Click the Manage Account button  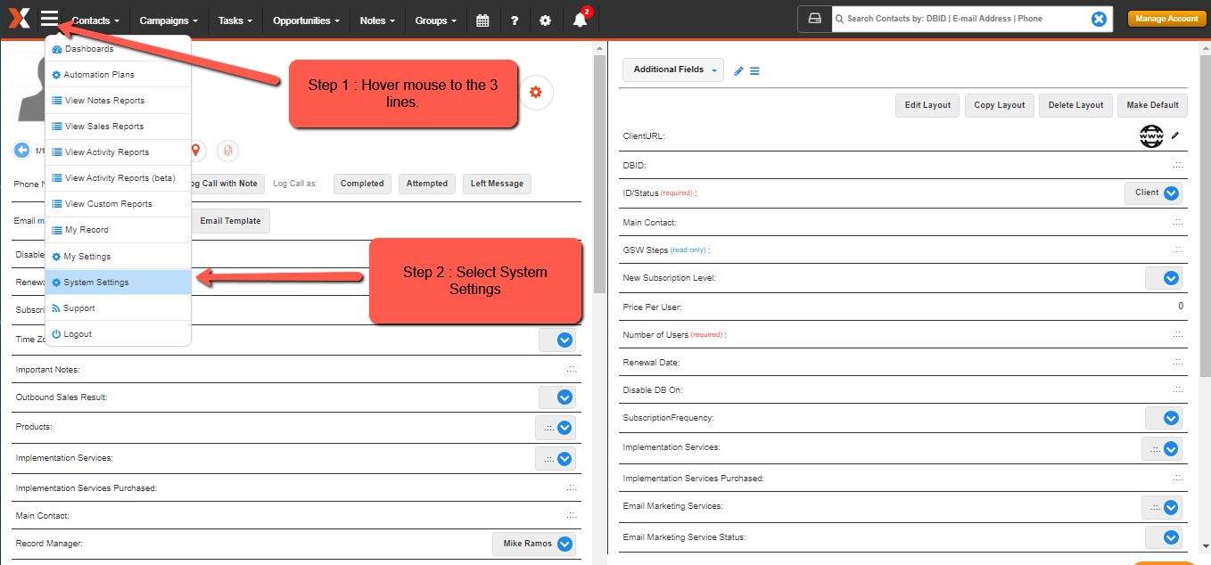point(1166,19)
